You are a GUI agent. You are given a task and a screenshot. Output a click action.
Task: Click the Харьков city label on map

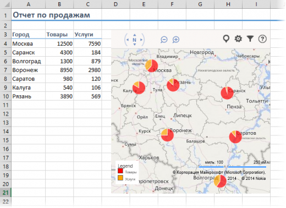tap(149, 157)
